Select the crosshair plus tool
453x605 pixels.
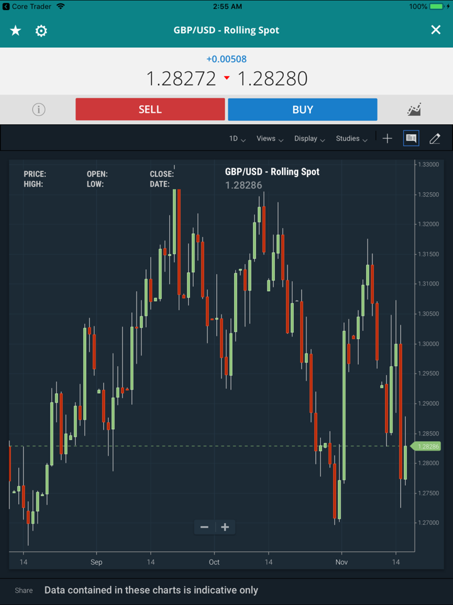pos(387,139)
